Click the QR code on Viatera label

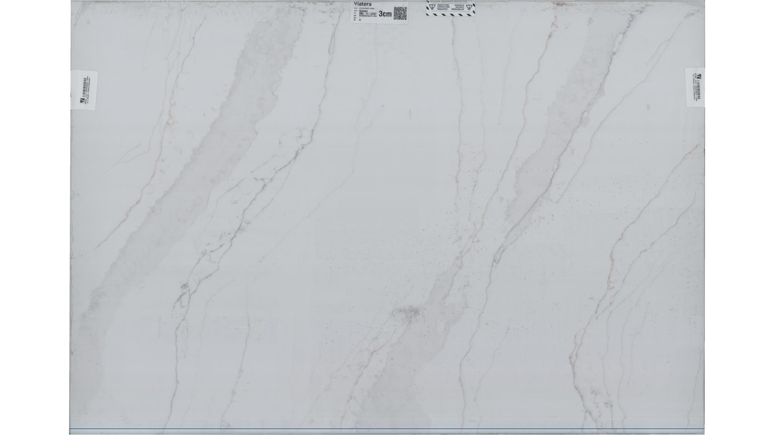tap(400, 13)
